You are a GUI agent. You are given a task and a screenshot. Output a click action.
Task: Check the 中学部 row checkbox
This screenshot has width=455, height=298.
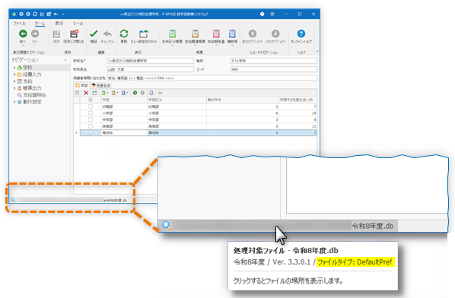click(x=91, y=119)
